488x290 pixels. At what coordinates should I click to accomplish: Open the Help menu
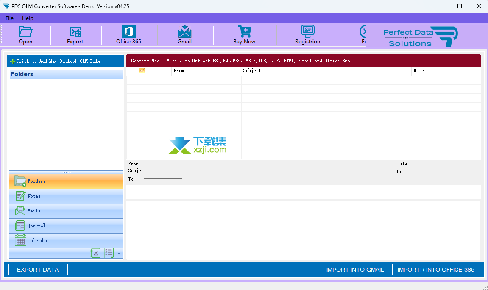[x=28, y=18]
